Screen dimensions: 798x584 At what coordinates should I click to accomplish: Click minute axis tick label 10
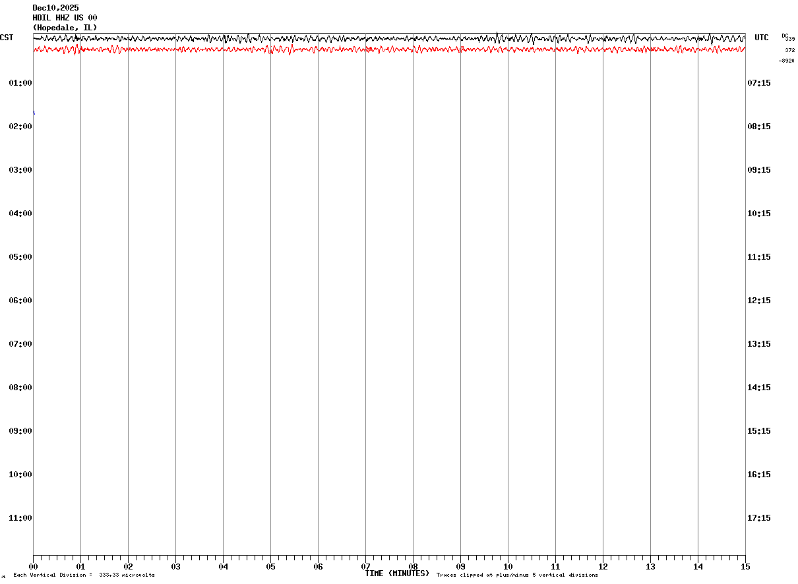click(508, 567)
